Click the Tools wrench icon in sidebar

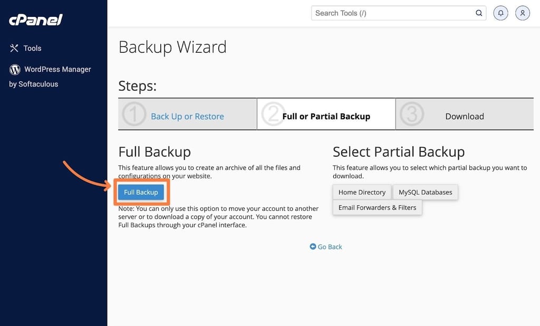pyautogui.click(x=14, y=48)
